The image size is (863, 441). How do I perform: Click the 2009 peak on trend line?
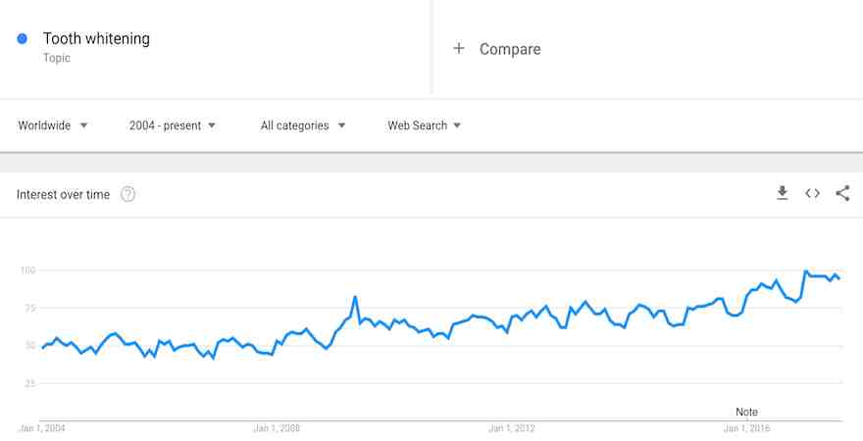click(355, 297)
